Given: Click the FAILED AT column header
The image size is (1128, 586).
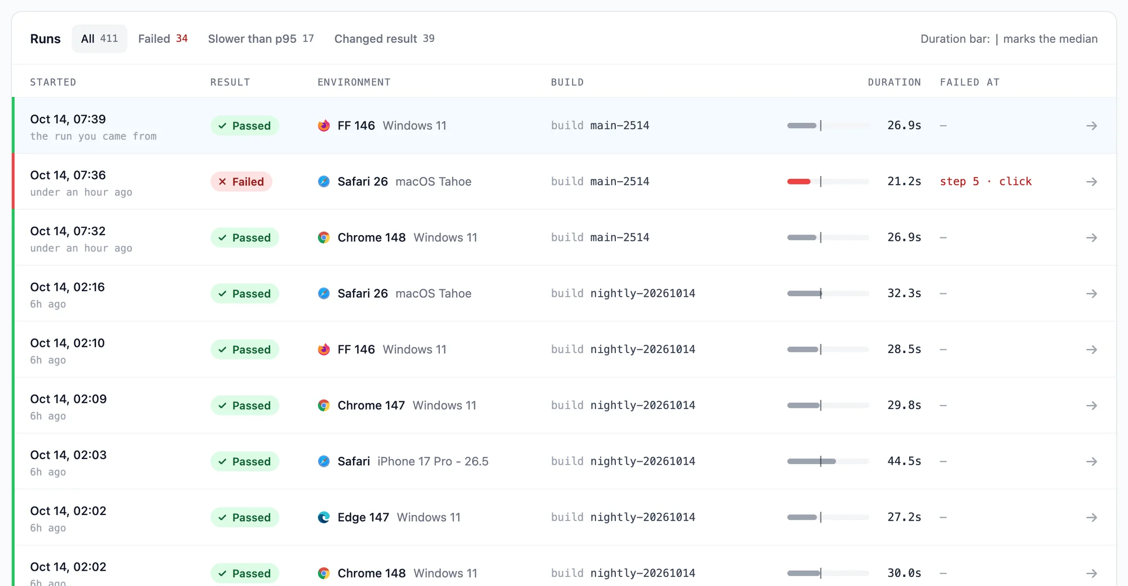Looking at the screenshot, I should (970, 82).
